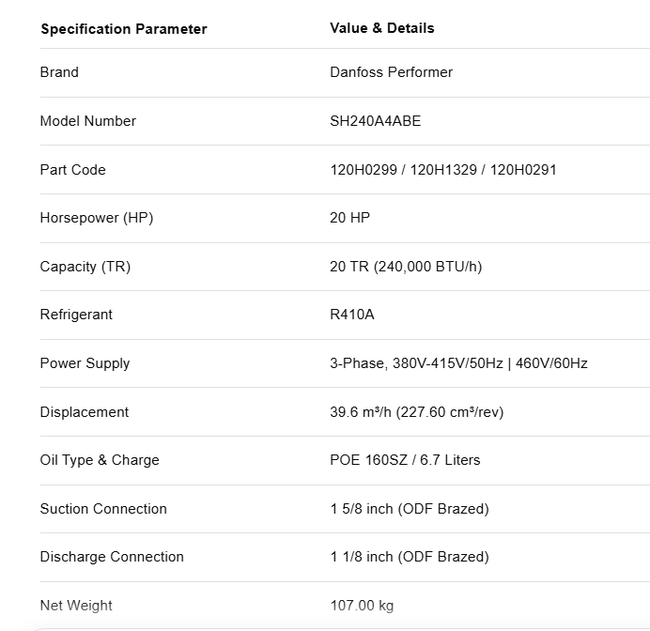The width and height of the screenshot is (650, 631).
Task: Select the 1 5/8 inch suction value
Action: 410,509
